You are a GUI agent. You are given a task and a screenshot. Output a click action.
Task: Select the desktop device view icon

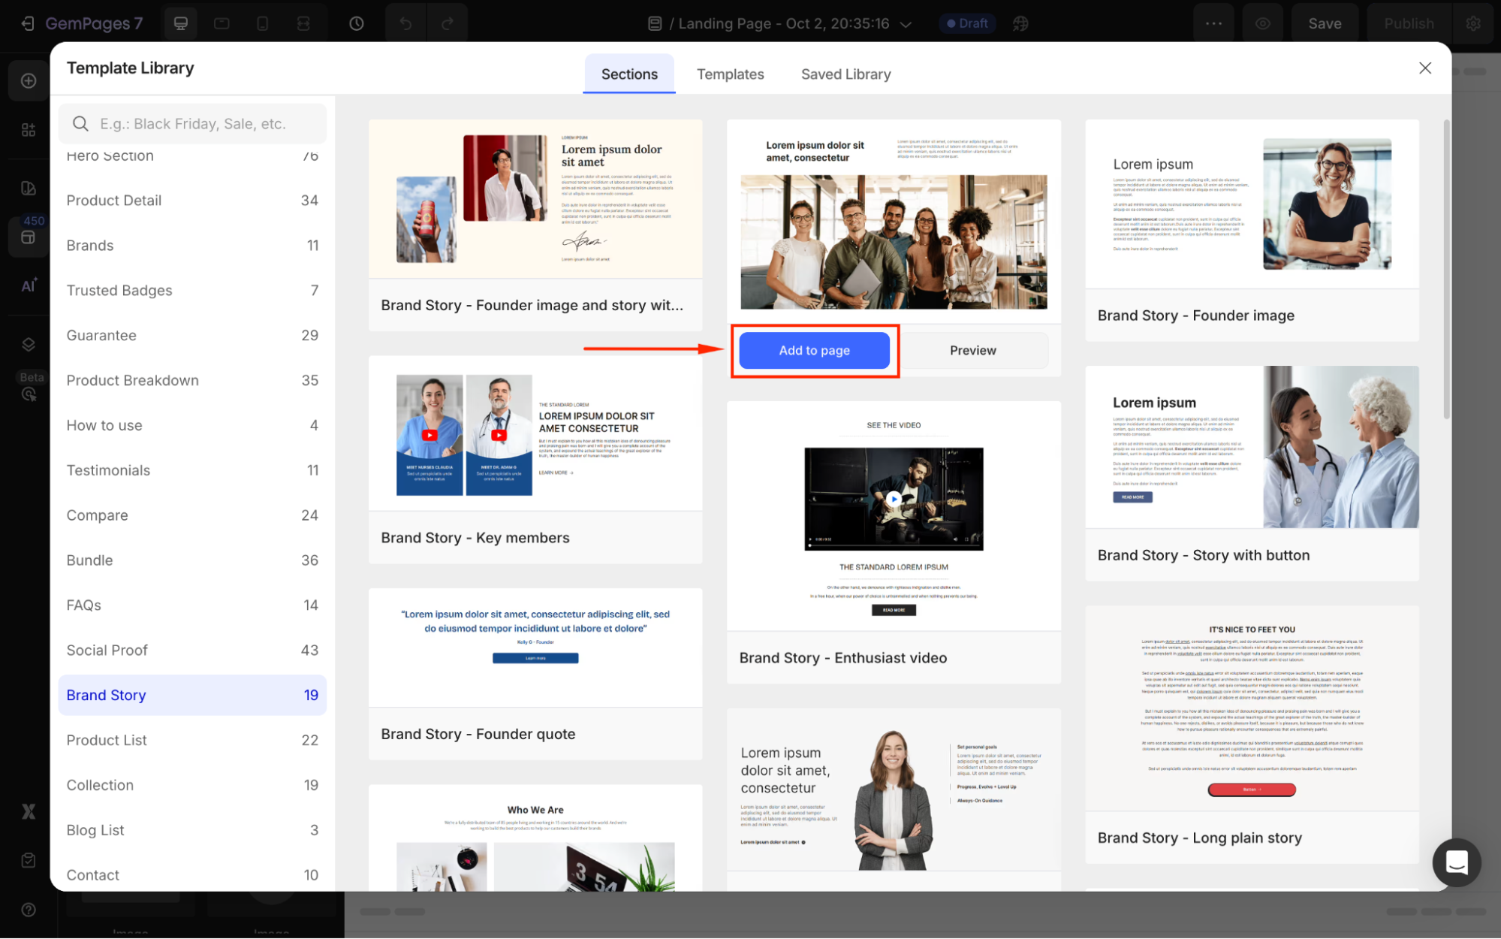click(x=181, y=23)
